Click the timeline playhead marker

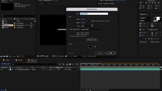pyautogui.click(x=94, y=65)
